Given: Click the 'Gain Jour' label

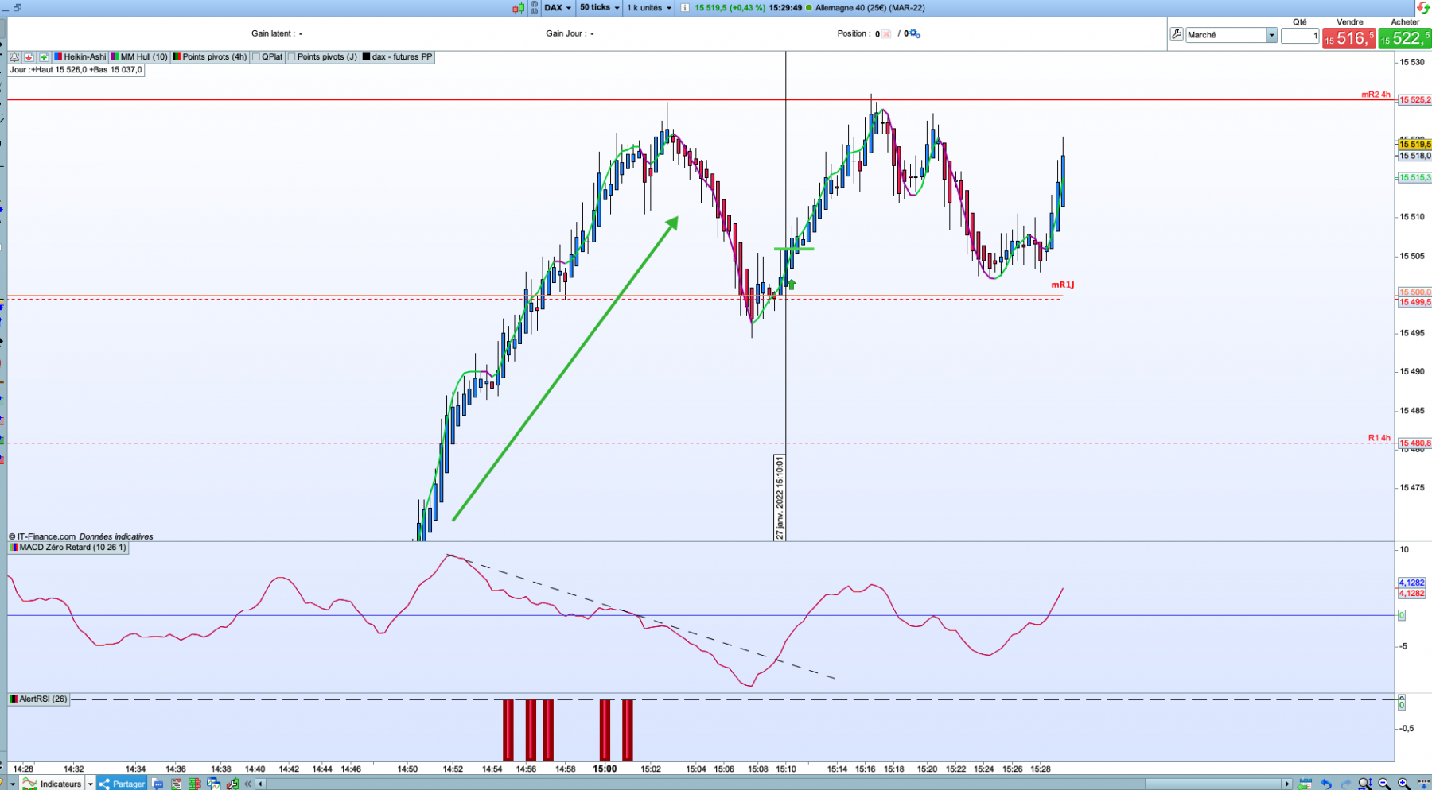Looking at the screenshot, I should click(x=566, y=33).
